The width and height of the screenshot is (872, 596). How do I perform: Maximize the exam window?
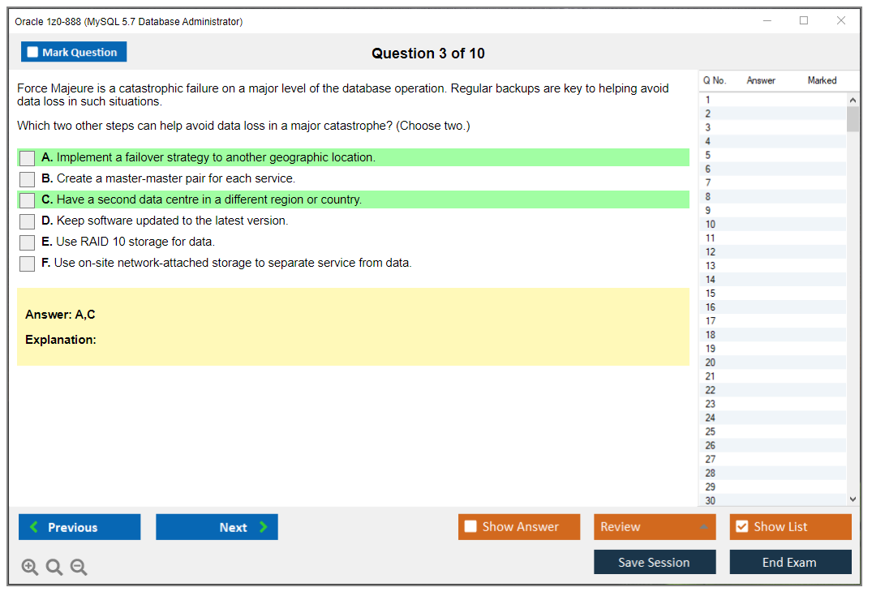804,21
